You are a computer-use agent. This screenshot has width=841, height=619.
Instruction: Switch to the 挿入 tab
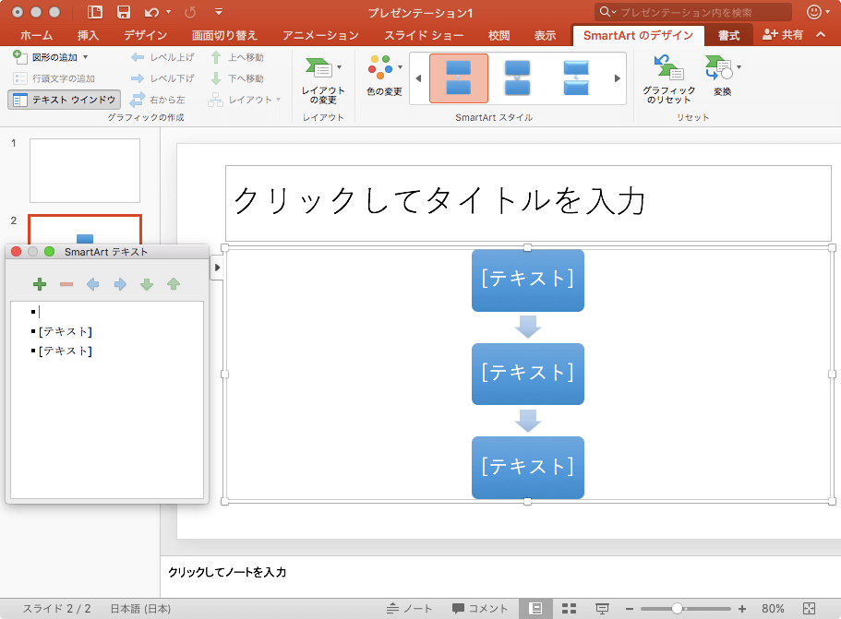point(88,35)
